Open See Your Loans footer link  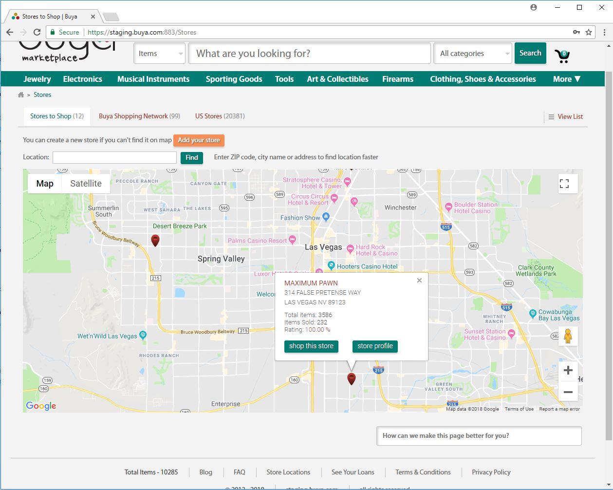(x=353, y=472)
